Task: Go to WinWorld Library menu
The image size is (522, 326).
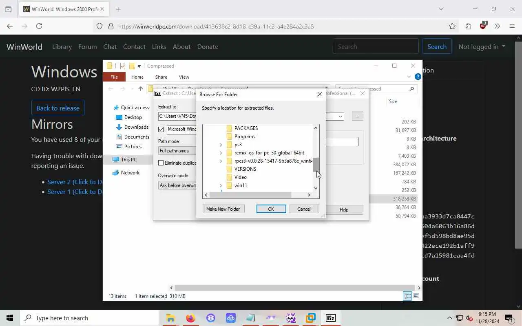Action: 62,46
